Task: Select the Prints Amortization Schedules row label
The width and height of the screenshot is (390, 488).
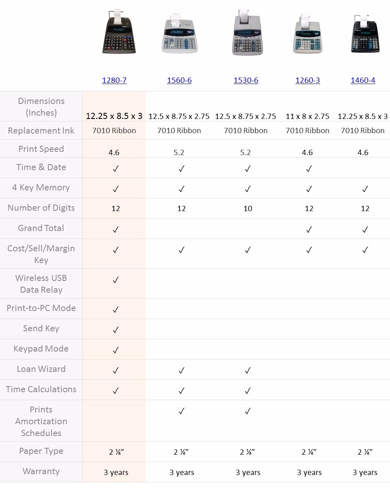Action: tap(41, 421)
